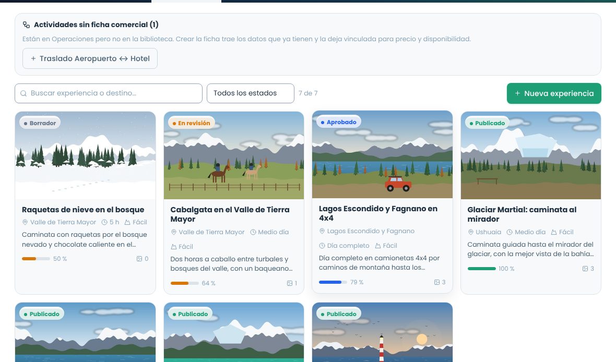Screen dimensions: 616x362
Task: Click the location pin on Cabalgata card
Action: (x=174, y=232)
